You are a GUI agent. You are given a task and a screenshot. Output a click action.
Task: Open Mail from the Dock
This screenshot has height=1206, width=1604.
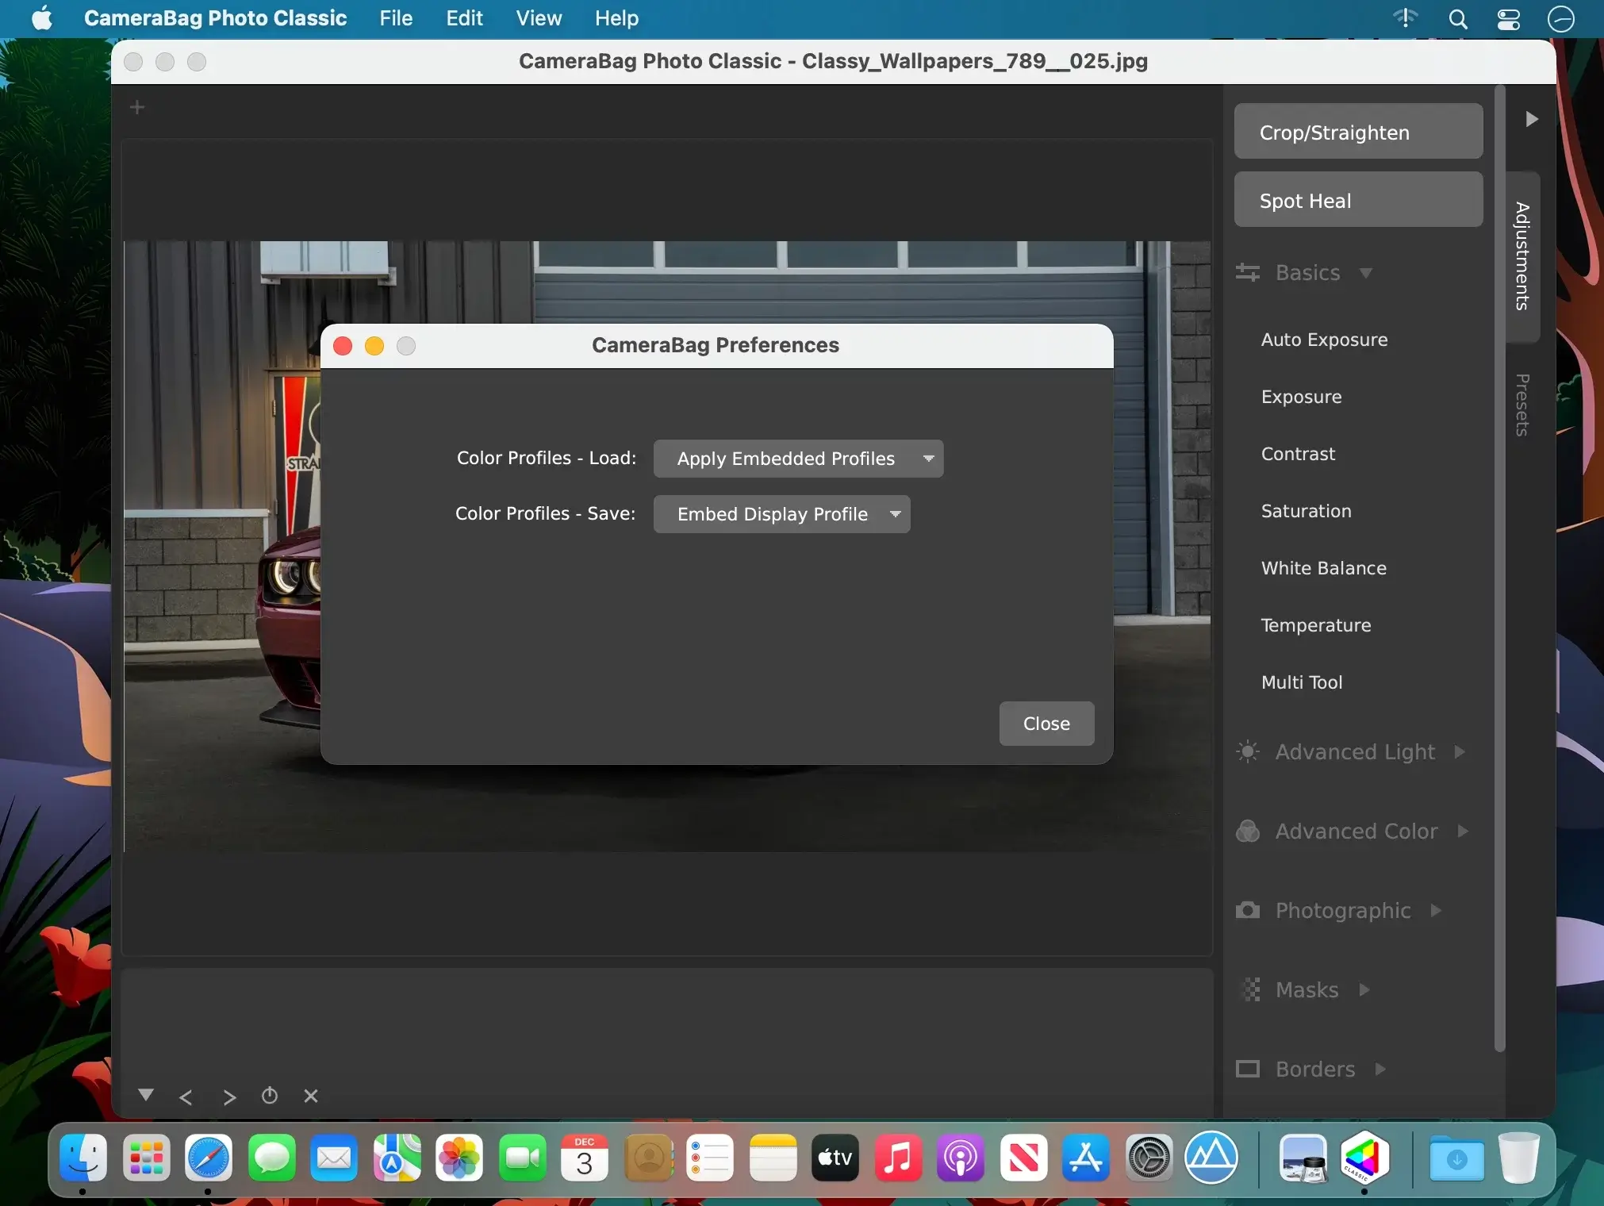click(x=334, y=1158)
